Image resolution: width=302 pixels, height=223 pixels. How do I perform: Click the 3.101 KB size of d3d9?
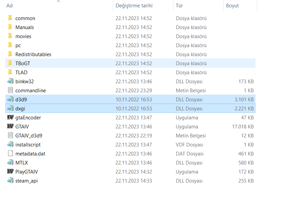point(244,100)
